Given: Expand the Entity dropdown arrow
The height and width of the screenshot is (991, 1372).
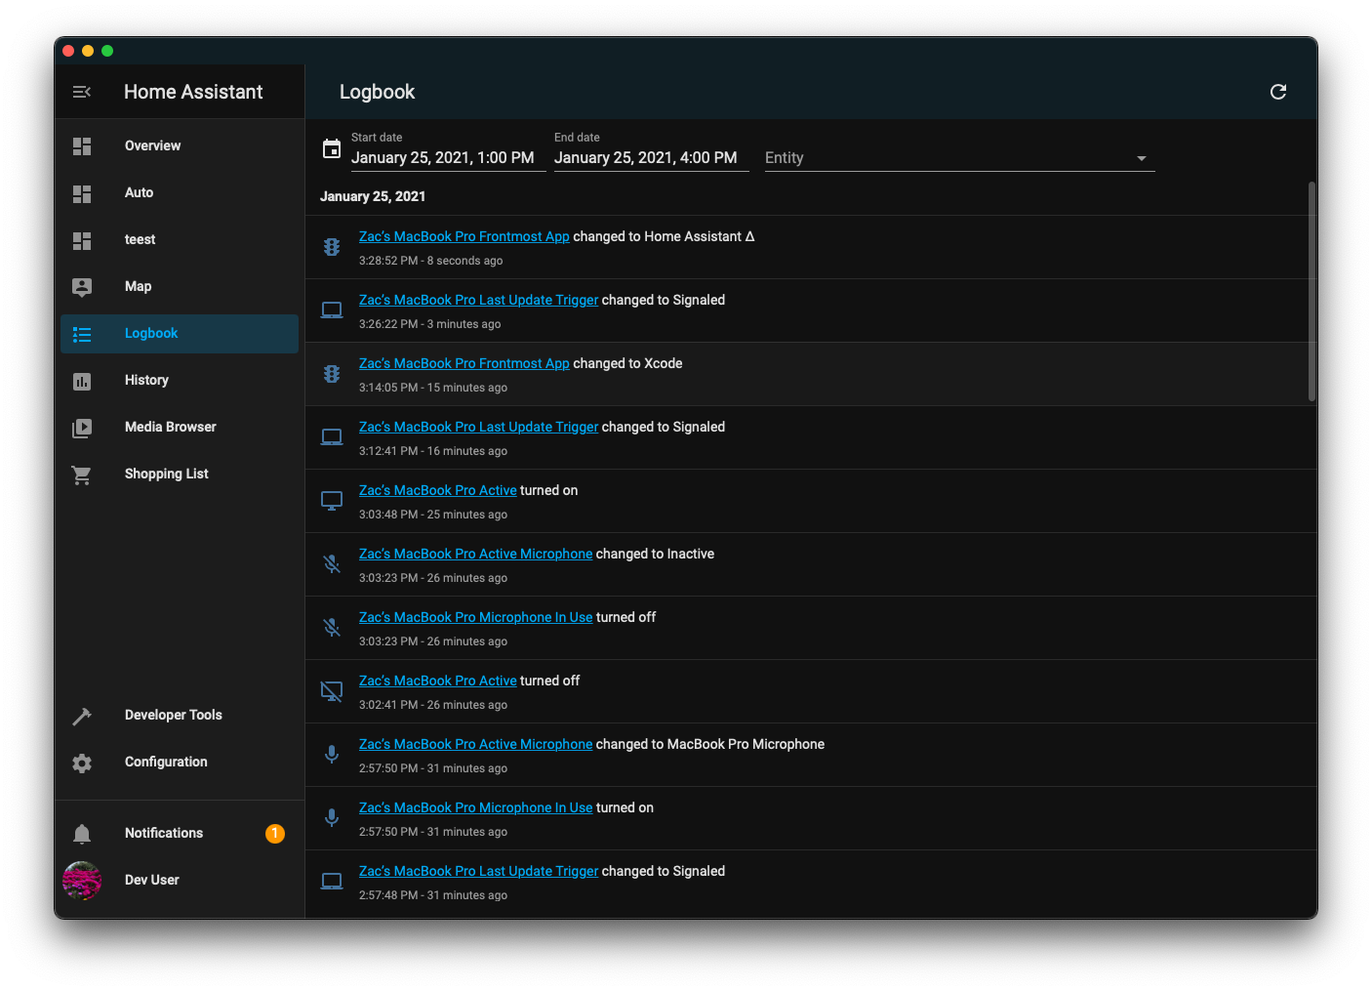Looking at the screenshot, I should (x=1142, y=158).
